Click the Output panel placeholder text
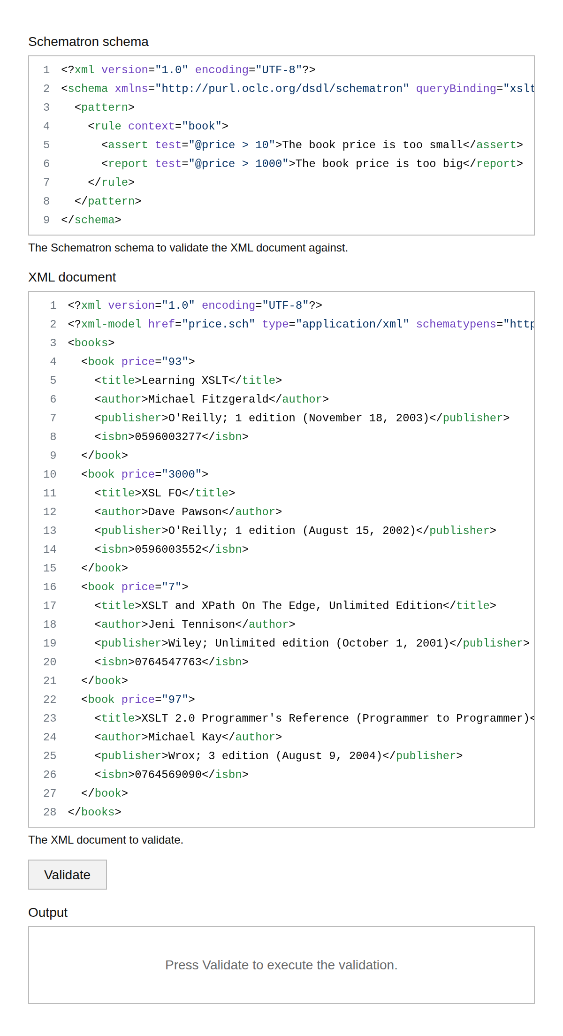The image size is (563, 1036). [281, 965]
